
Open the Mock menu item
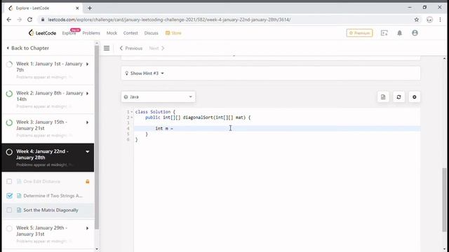pos(112,33)
